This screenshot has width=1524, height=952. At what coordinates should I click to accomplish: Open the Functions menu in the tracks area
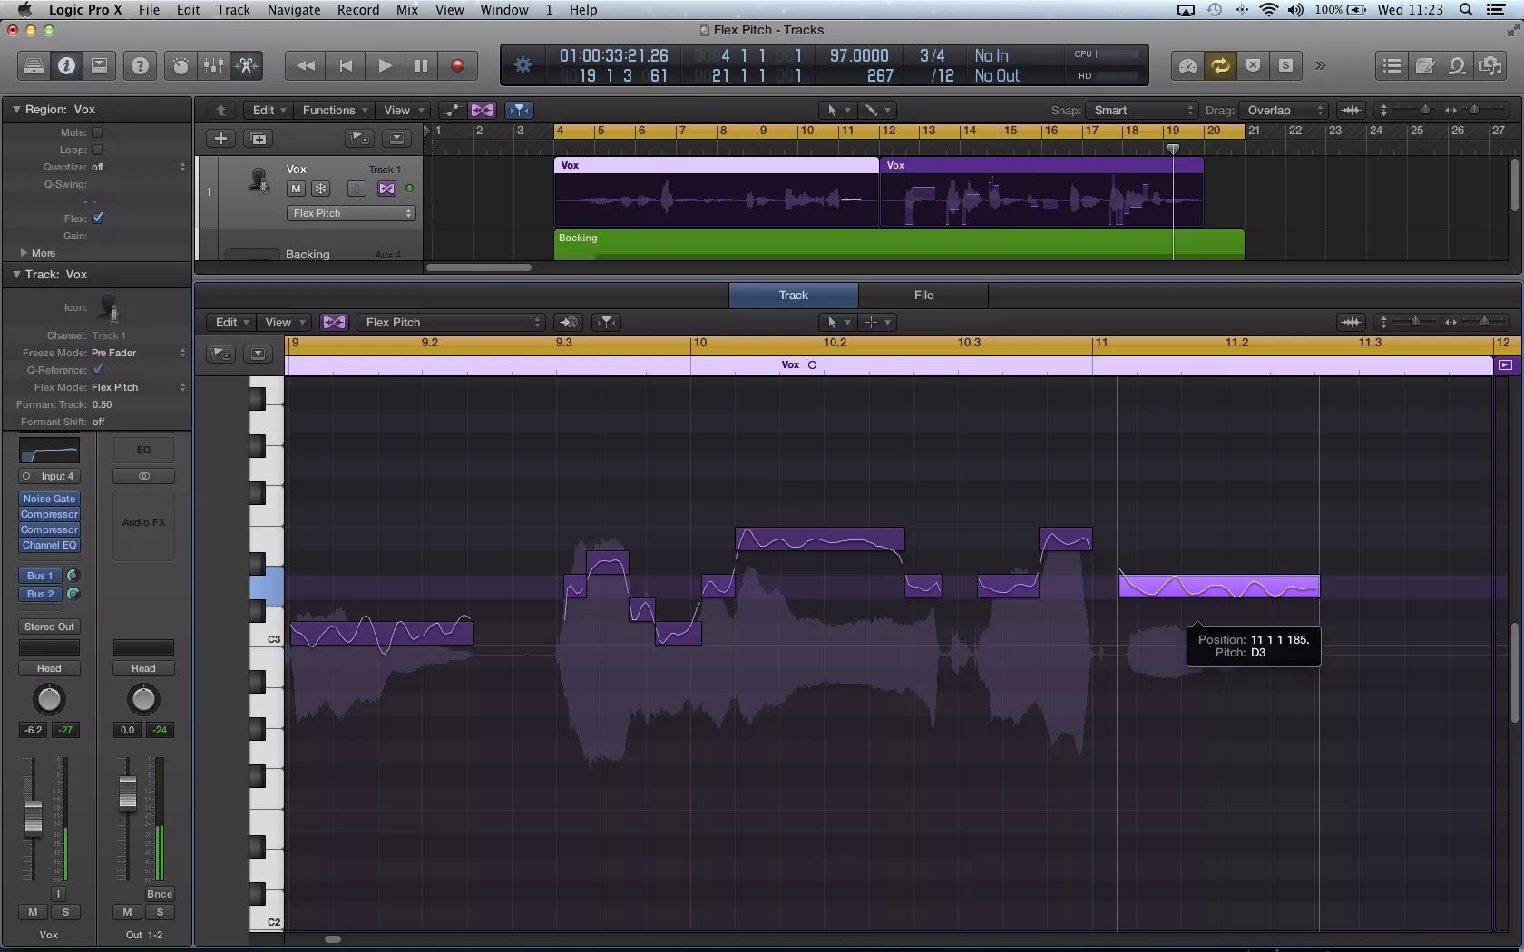[335, 110]
